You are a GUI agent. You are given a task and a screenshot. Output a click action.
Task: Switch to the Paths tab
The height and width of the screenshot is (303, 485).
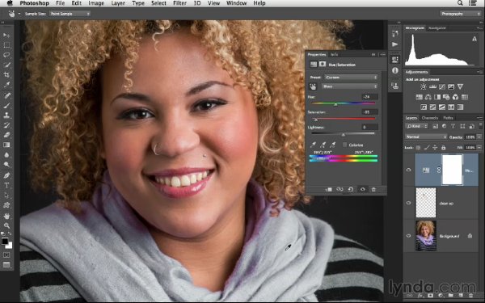pyautogui.click(x=448, y=118)
